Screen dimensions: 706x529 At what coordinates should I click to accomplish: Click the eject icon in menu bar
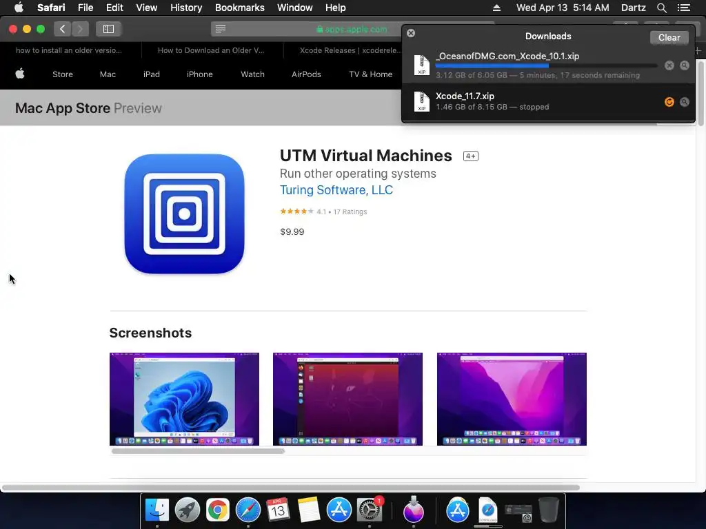(496, 8)
